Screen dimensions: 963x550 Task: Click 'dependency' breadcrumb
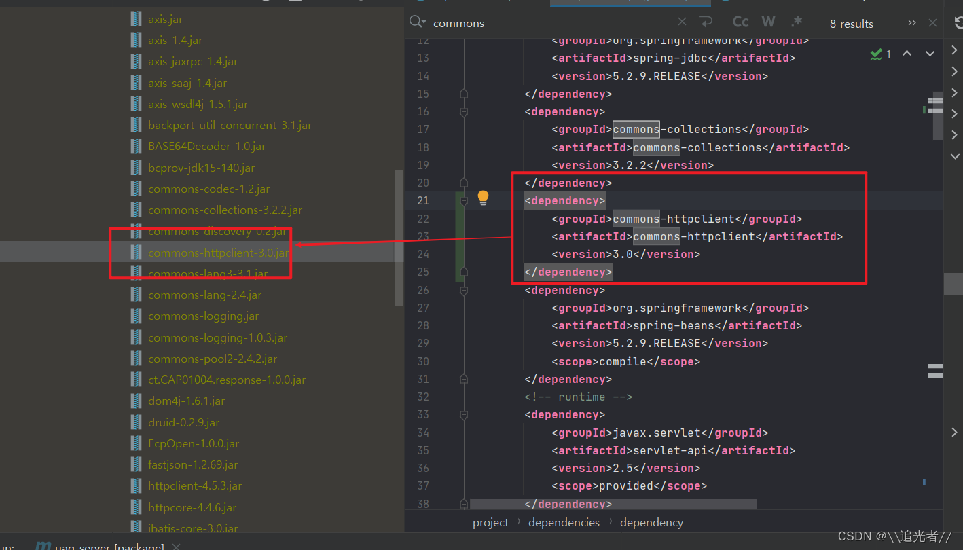tap(651, 522)
